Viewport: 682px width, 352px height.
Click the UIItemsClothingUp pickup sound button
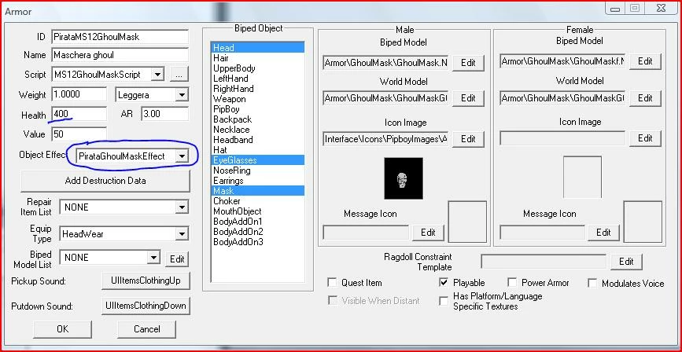point(146,280)
